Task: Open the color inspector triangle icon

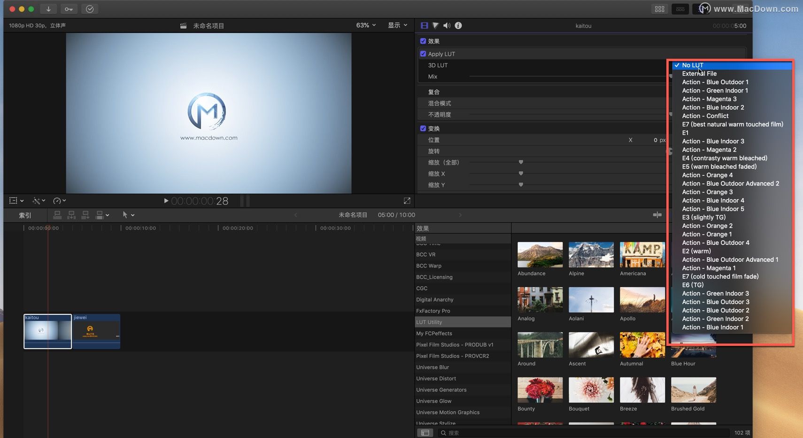Action: (x=435, y=25)
